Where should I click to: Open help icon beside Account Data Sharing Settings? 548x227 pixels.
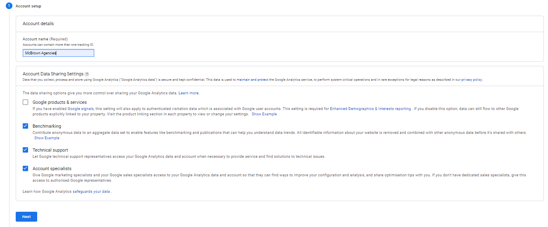pos(87,74)
